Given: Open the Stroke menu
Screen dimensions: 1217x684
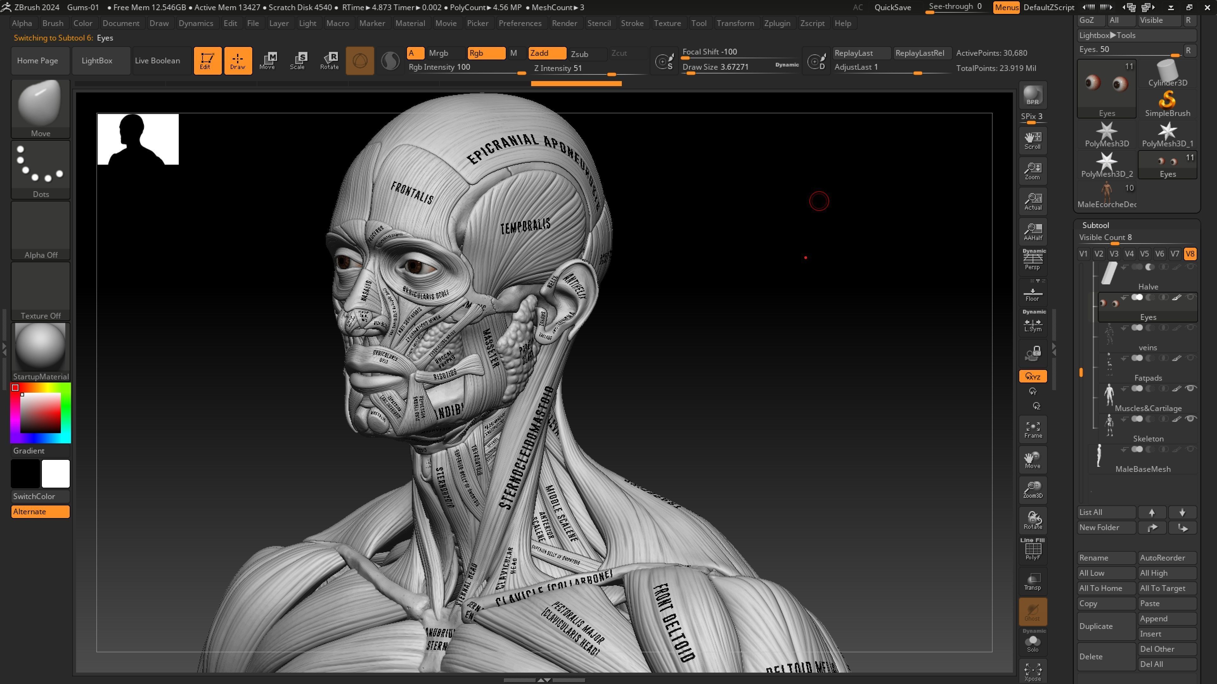Looking at the screenshot, I should pos(632,23).
